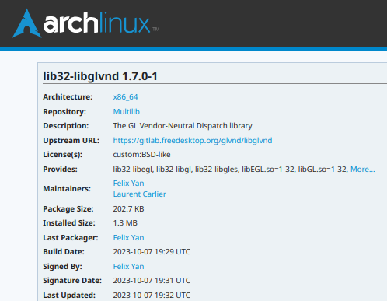This screenshot has height=301, width=387.
Task: Select the last updated value 2023-10-07 19:32 UTC
Action: coord(152,295)
